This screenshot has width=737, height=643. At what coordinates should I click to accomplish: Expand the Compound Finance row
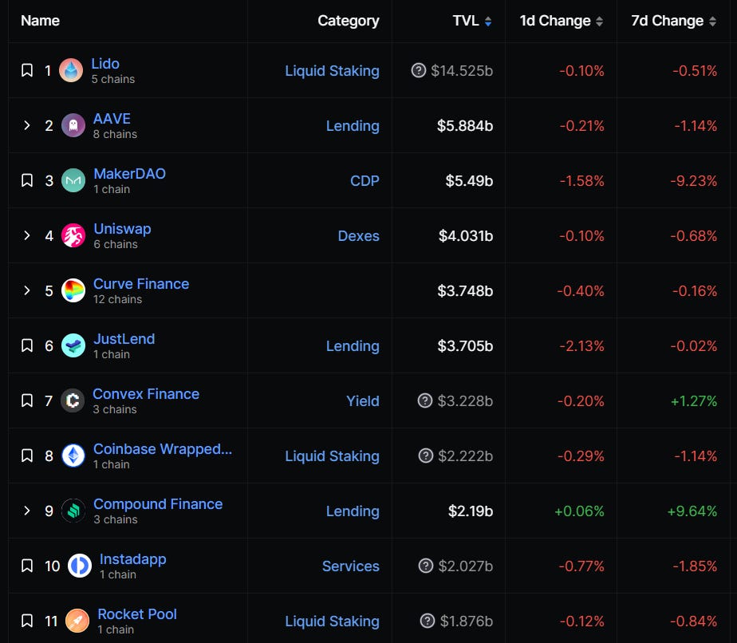pyautogui.click(x=27, y=511)
